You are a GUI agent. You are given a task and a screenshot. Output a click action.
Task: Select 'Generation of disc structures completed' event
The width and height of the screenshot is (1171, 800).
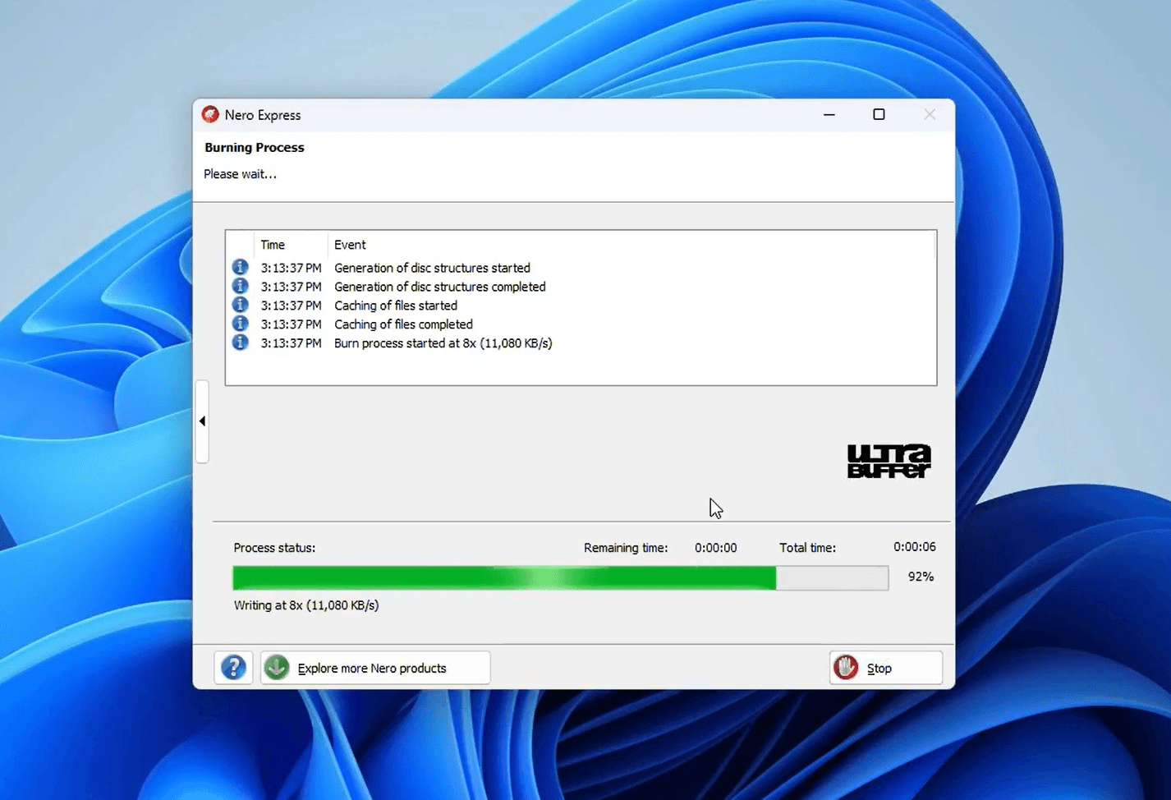[439, 287]
